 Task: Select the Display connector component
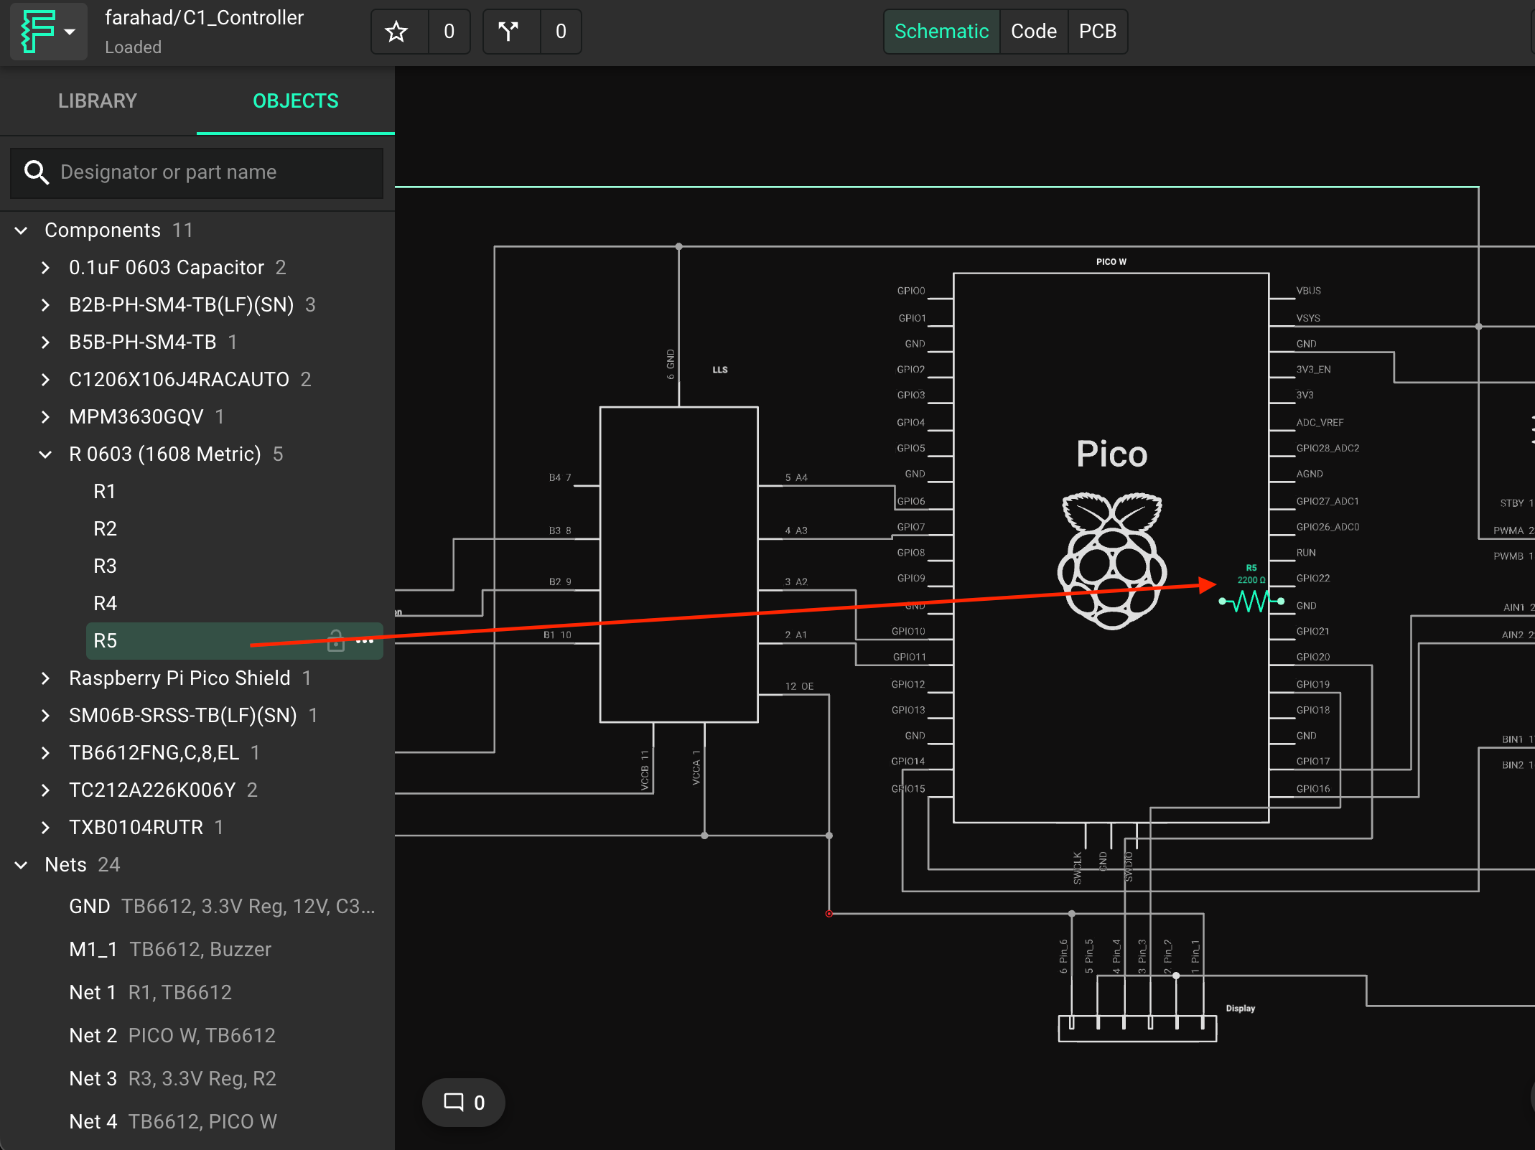[1137, 1028]
